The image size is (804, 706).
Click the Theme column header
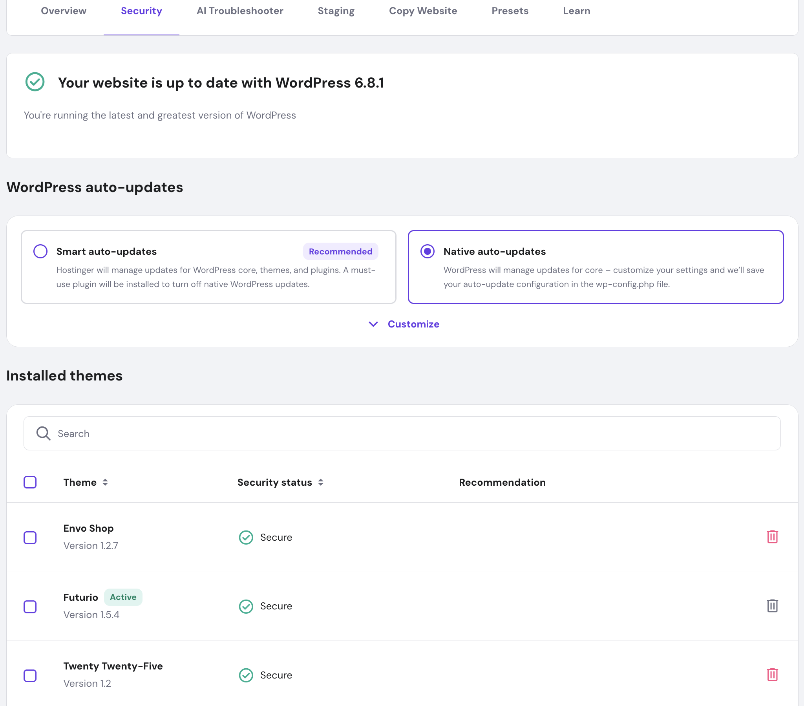(x=80, y=482)
